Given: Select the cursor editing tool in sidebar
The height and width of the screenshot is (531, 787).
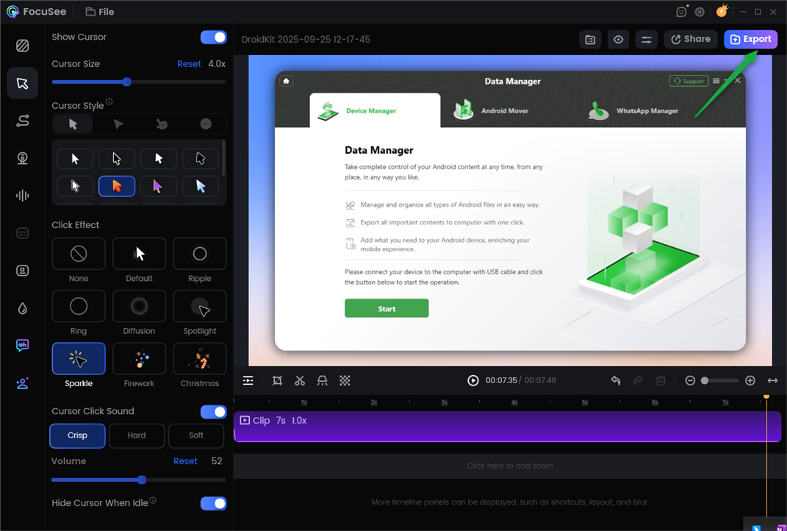Looking at the screenshot, I should click(x=22, y=83).
